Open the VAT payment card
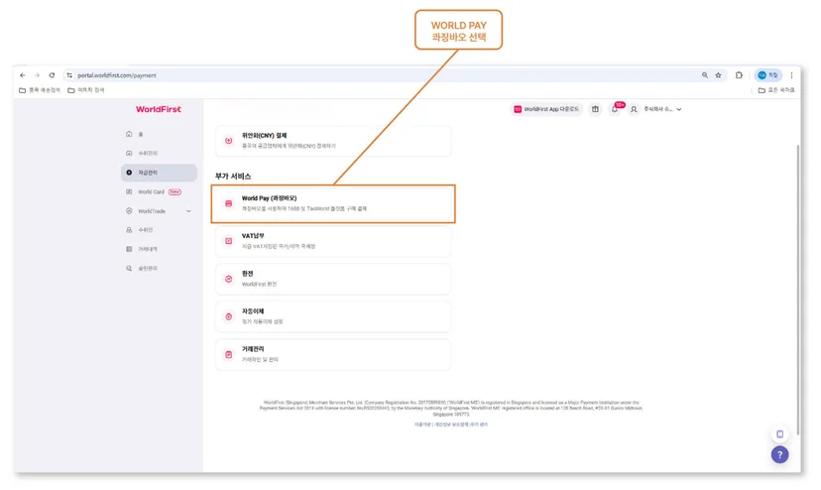The height and width of the screenshot is (490, 821). 333,241
